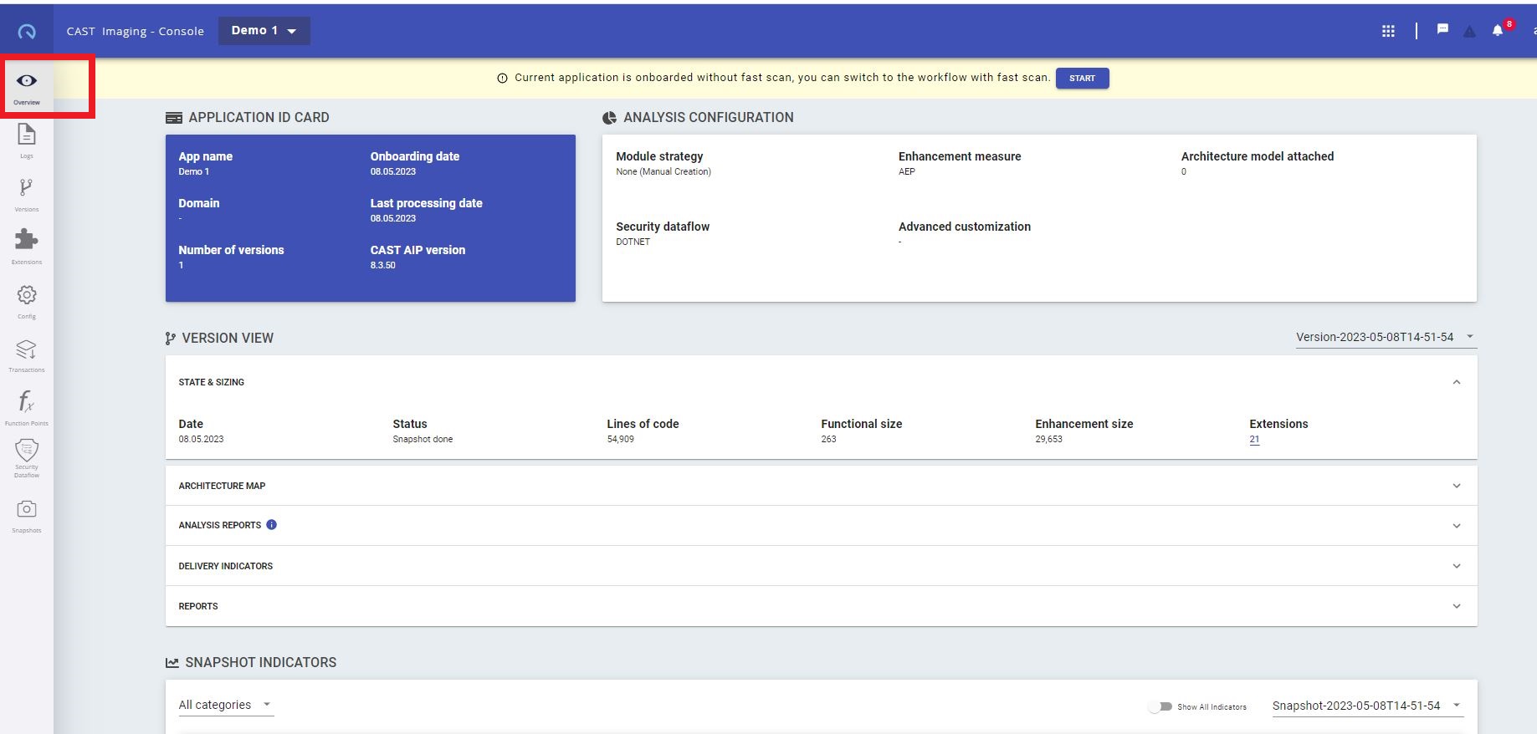Open the Overview eye icon in sidebar
This screenshot has width=1537, height=734.
click(27, 81)
